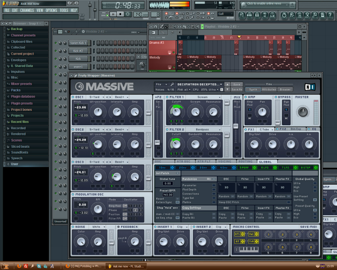Toggle the OSC2 on/off switch
The height and width of the screenshot is (270, 337).
click(x=73, y=130)
